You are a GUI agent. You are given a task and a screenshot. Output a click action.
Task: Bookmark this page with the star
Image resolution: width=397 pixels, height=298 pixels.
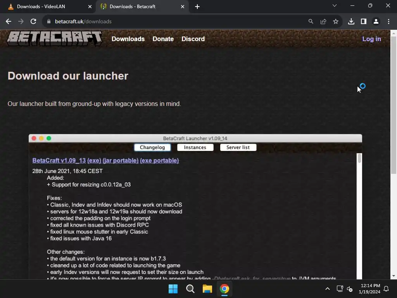pyautogui.click(x=336, y=22)
